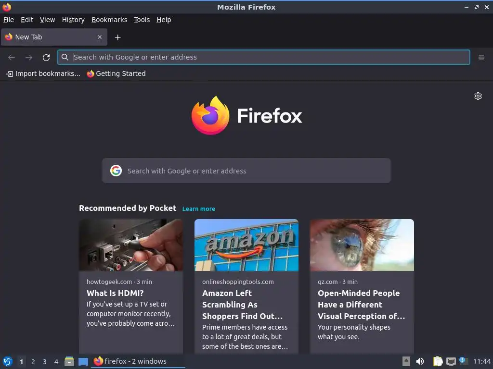The image size is (493, 369).
Task: Click firefox - 2 windows taskbar entry
Action: click(x=138, y=361)
